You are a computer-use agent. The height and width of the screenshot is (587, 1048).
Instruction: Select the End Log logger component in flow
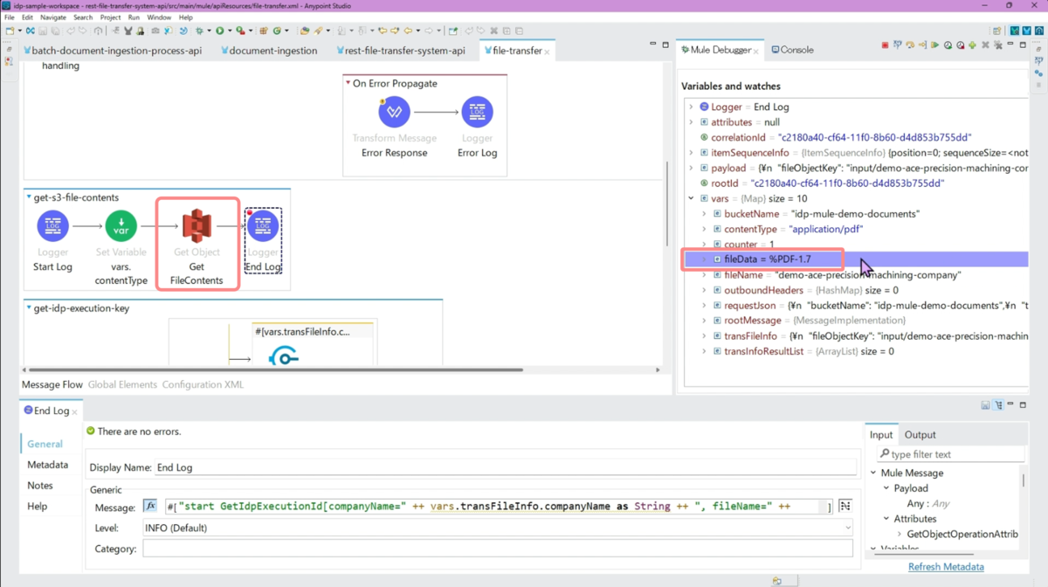click(263, 225)
